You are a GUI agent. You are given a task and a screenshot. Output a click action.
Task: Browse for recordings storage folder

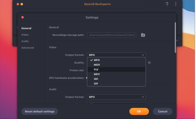coord(143,35)
